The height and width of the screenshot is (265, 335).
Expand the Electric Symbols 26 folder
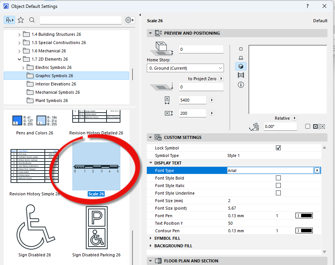[23, 67]
